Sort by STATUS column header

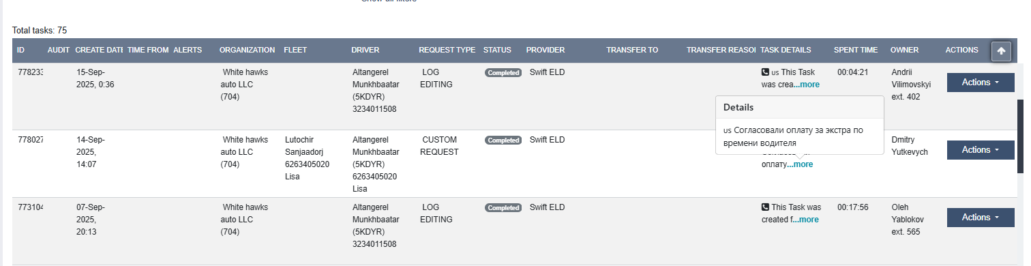click(497, 50)
